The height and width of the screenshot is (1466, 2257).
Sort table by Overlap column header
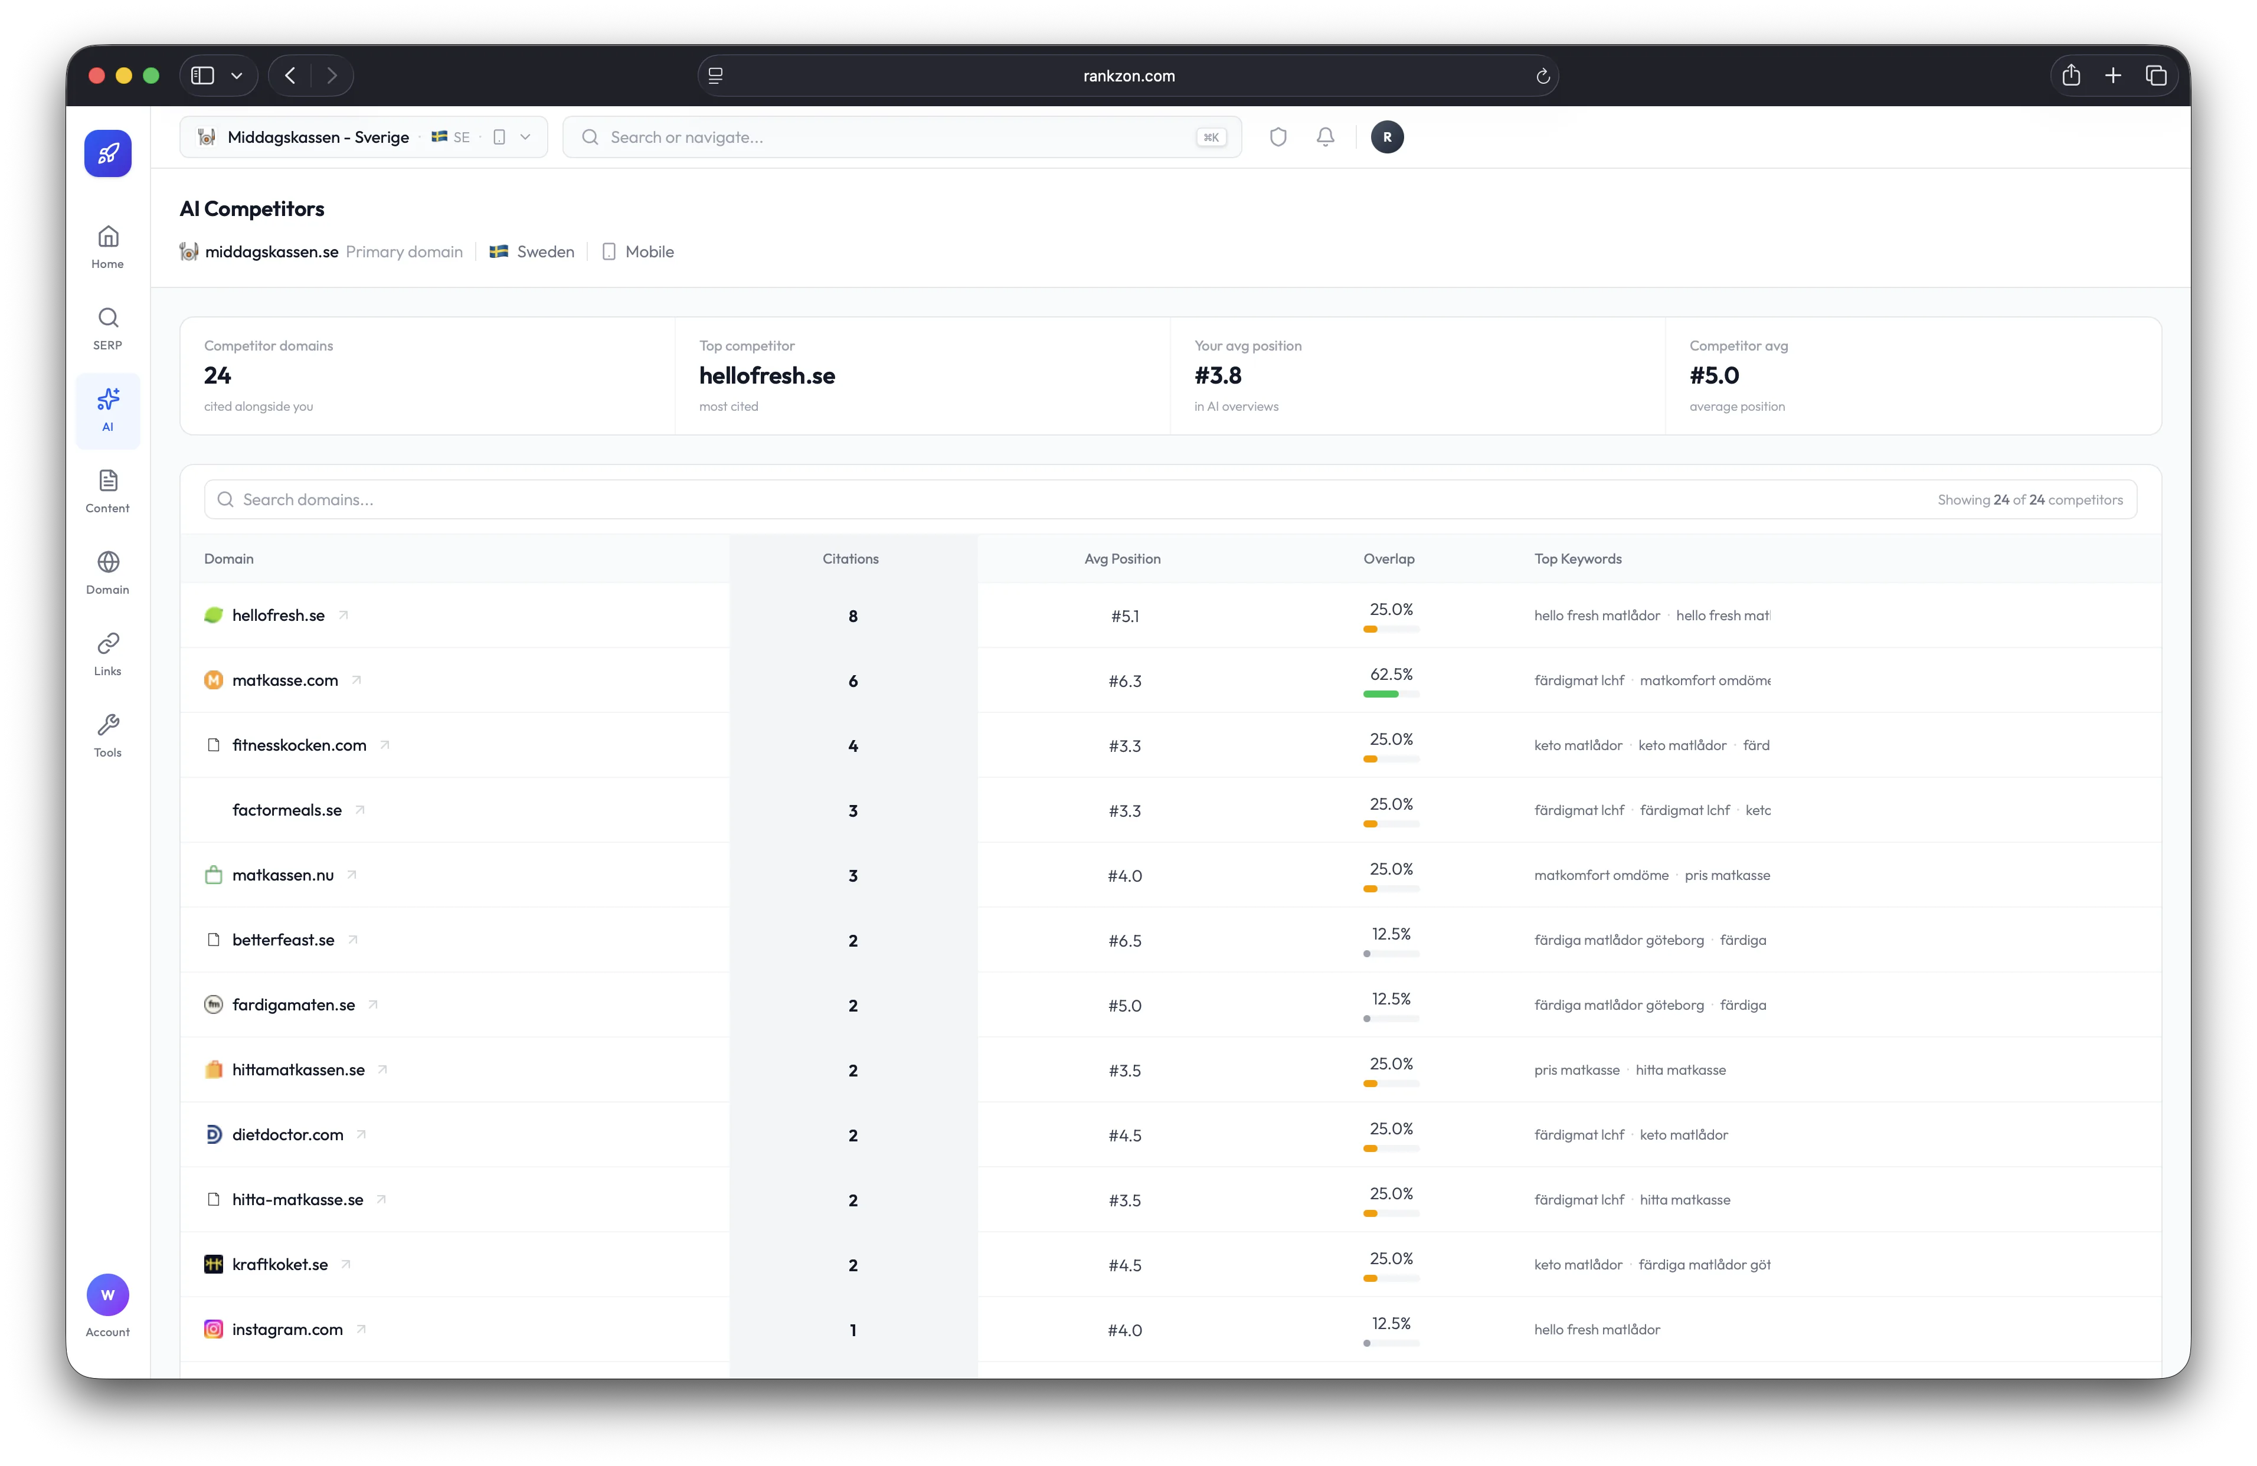1389,558
